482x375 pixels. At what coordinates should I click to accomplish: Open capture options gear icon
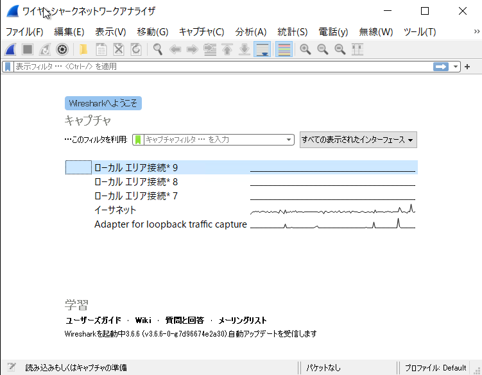point(62,49)
